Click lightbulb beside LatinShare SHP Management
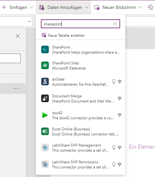155x177 pixels. (114, 147)
